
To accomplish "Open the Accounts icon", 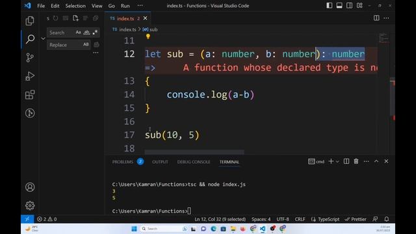I will coord(30,187).
